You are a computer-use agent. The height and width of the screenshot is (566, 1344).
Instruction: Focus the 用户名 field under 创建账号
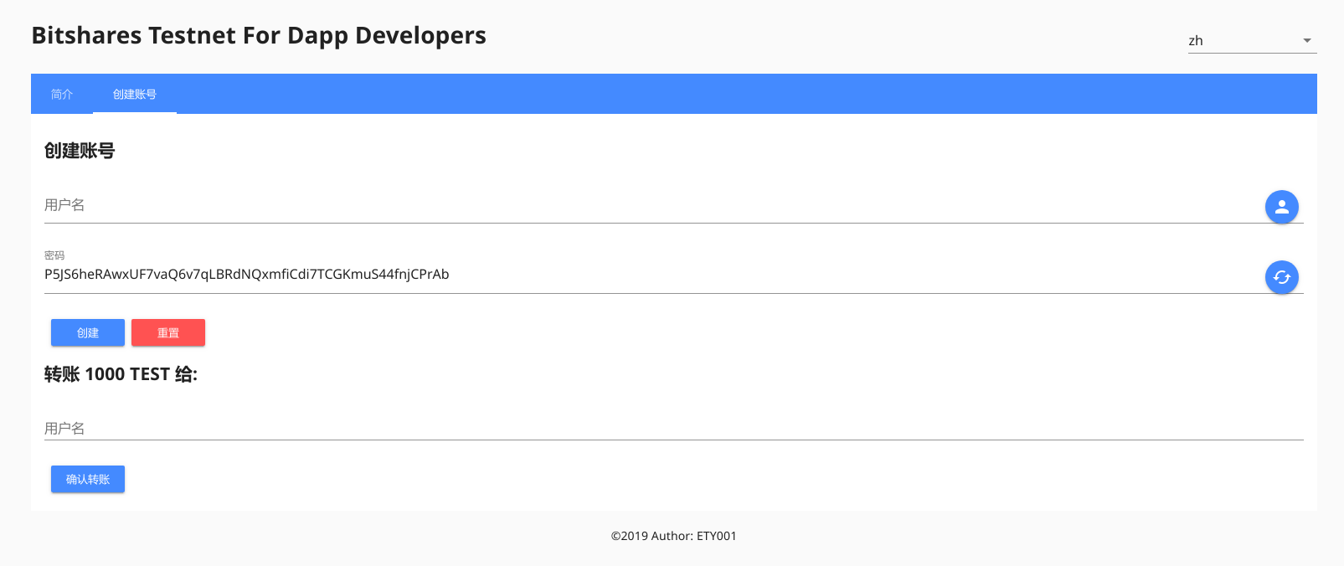(x=652, y=205)
